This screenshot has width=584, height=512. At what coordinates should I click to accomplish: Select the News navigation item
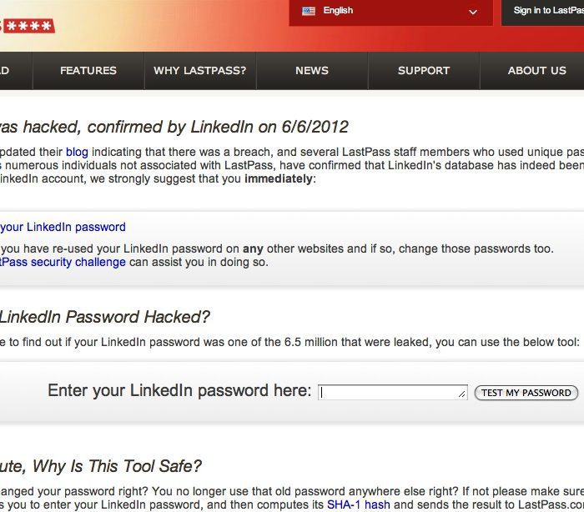tap(311, 71)
